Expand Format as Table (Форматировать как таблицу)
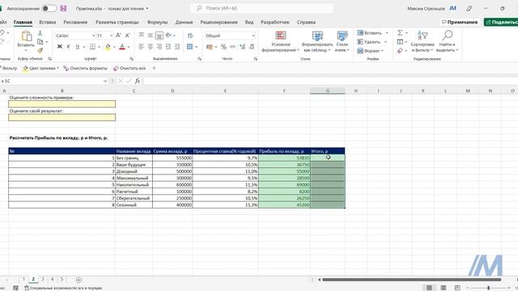 (317, 41)
